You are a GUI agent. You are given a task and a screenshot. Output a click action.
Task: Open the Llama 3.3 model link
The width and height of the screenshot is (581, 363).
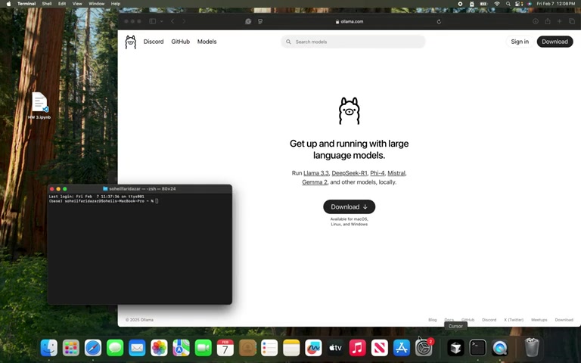click(x=316, y=173)
